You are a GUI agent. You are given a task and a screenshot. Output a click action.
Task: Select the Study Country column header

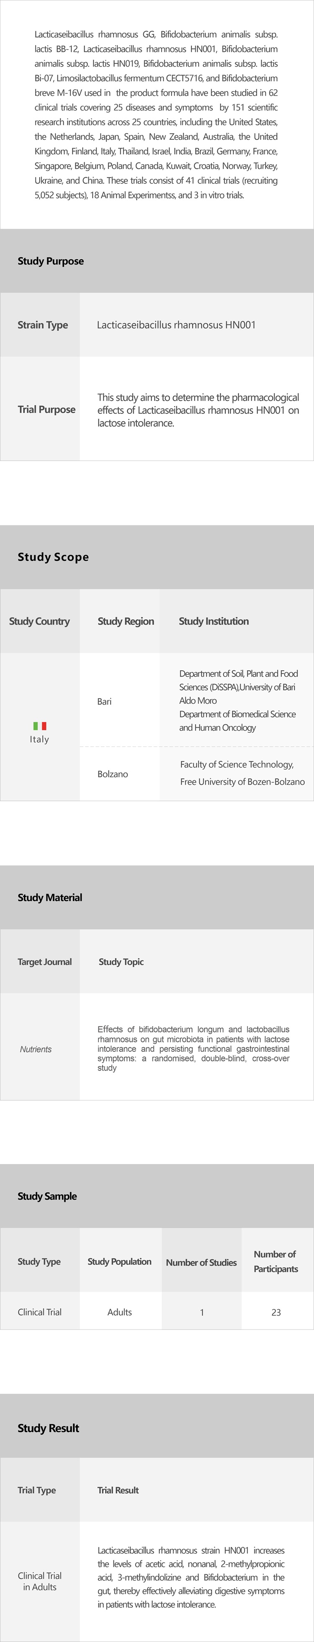(x=39, y=622)
